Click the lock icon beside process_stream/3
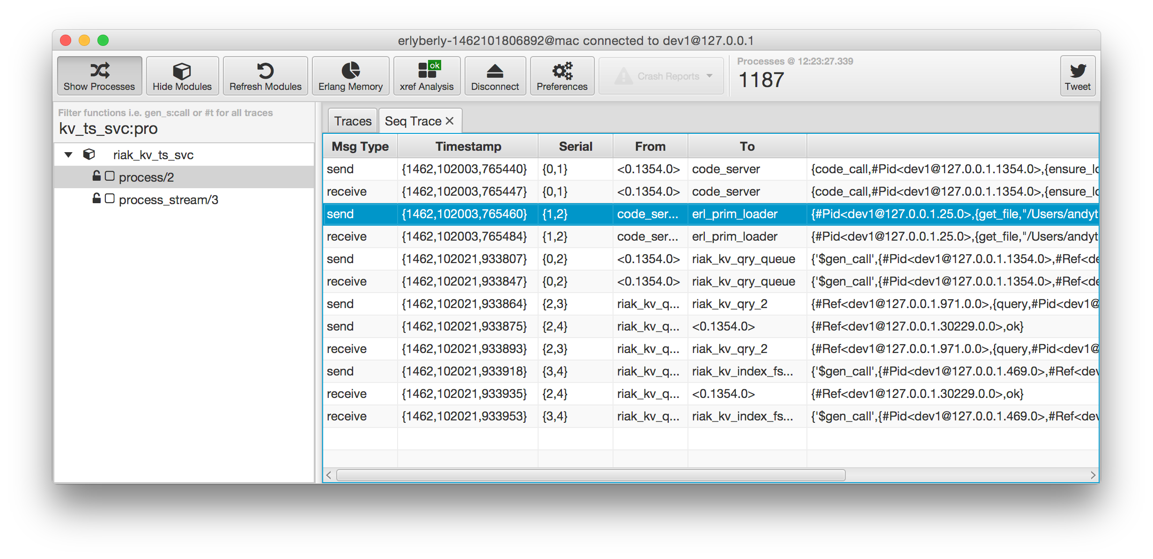This screenshot has height=559, width=1153. tap(96, 199)
